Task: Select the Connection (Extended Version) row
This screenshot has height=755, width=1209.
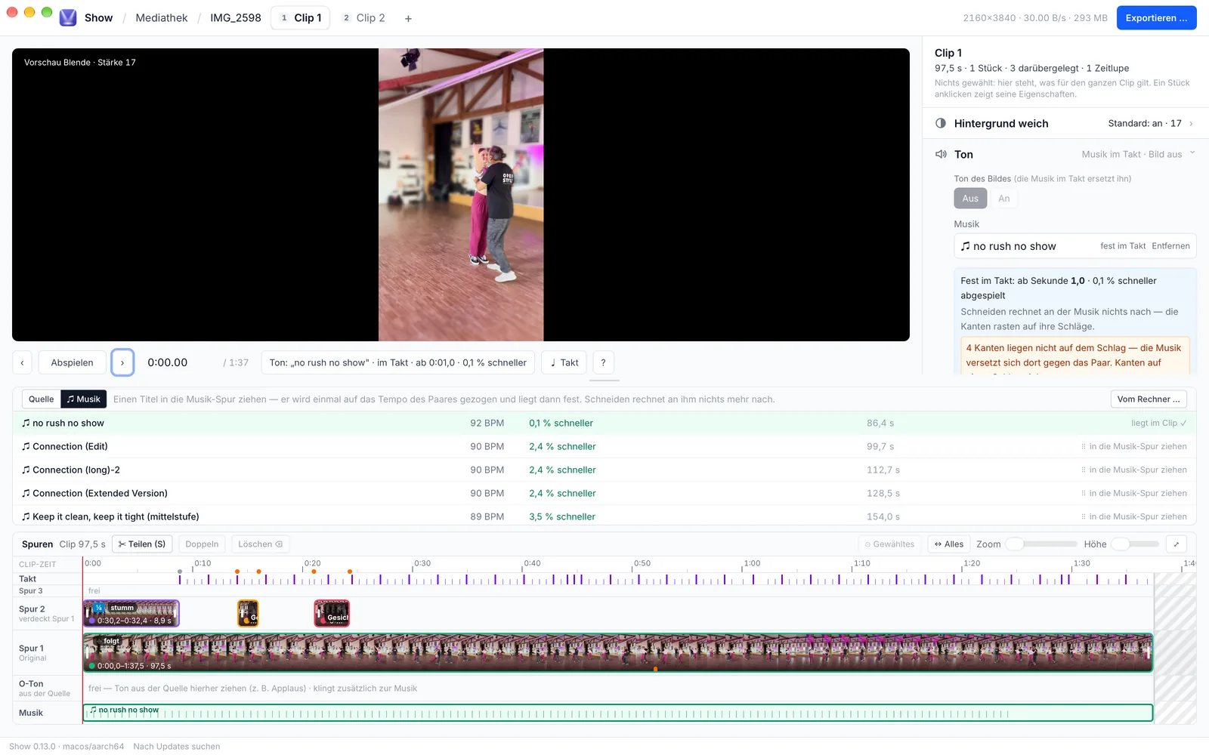Action: pos(604,493)
